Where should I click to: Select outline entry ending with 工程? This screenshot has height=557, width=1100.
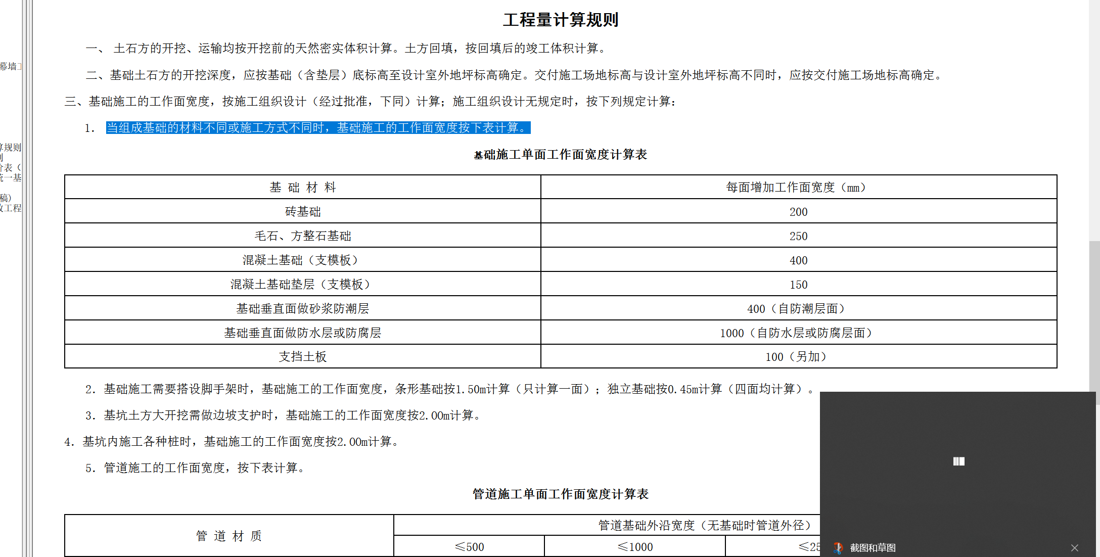pyautogui.click(x=10, y=208)
